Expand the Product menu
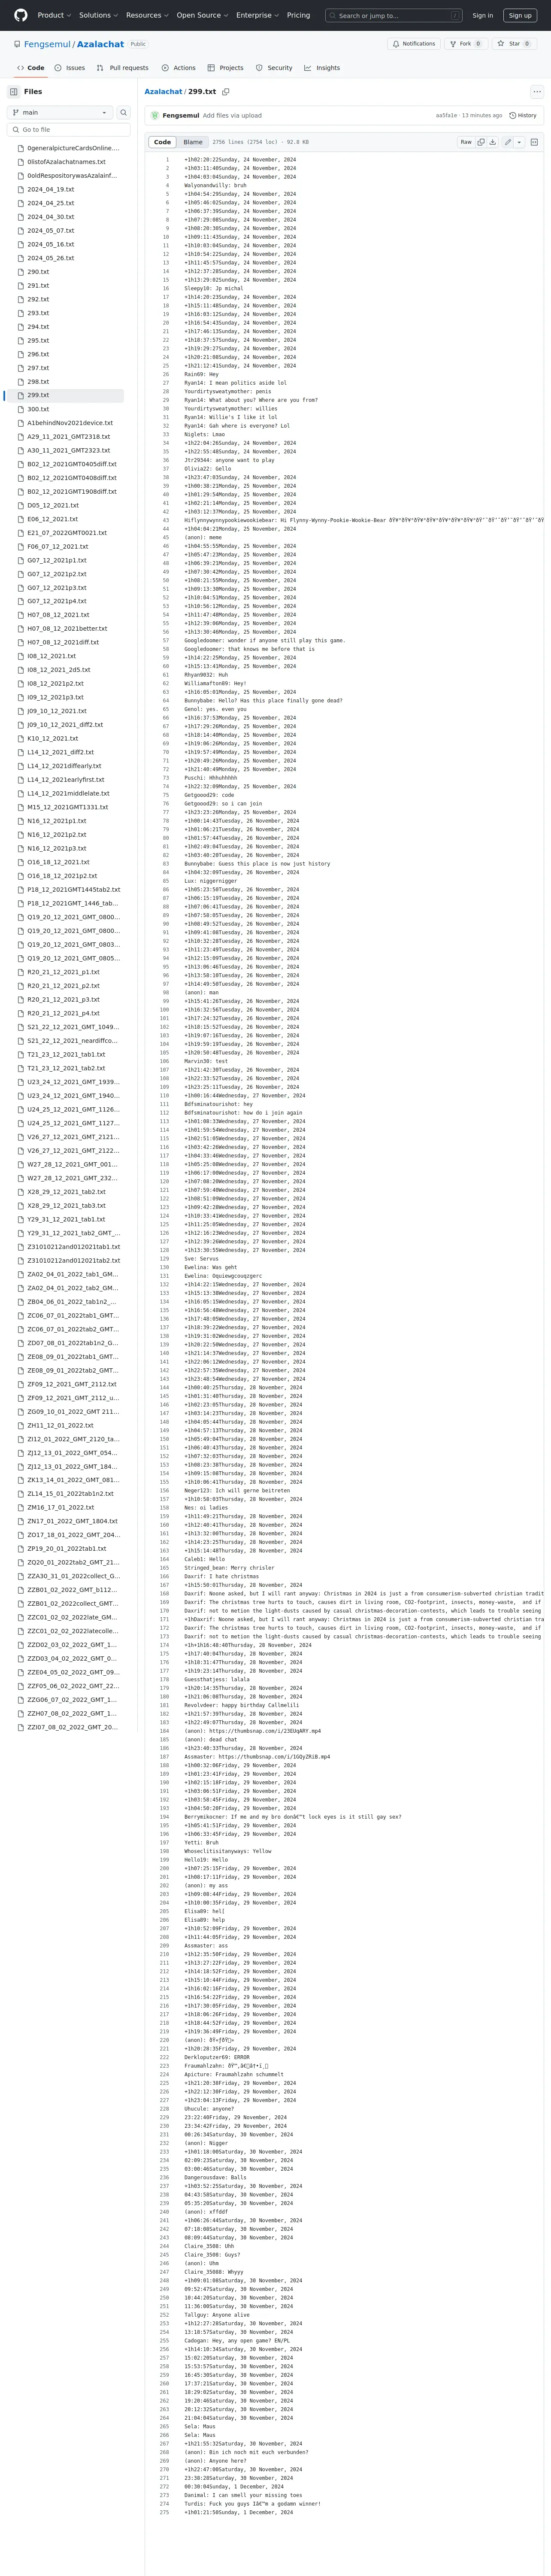Image resolution: width=551 pixels, height=2576 pixels. (53, 15)
